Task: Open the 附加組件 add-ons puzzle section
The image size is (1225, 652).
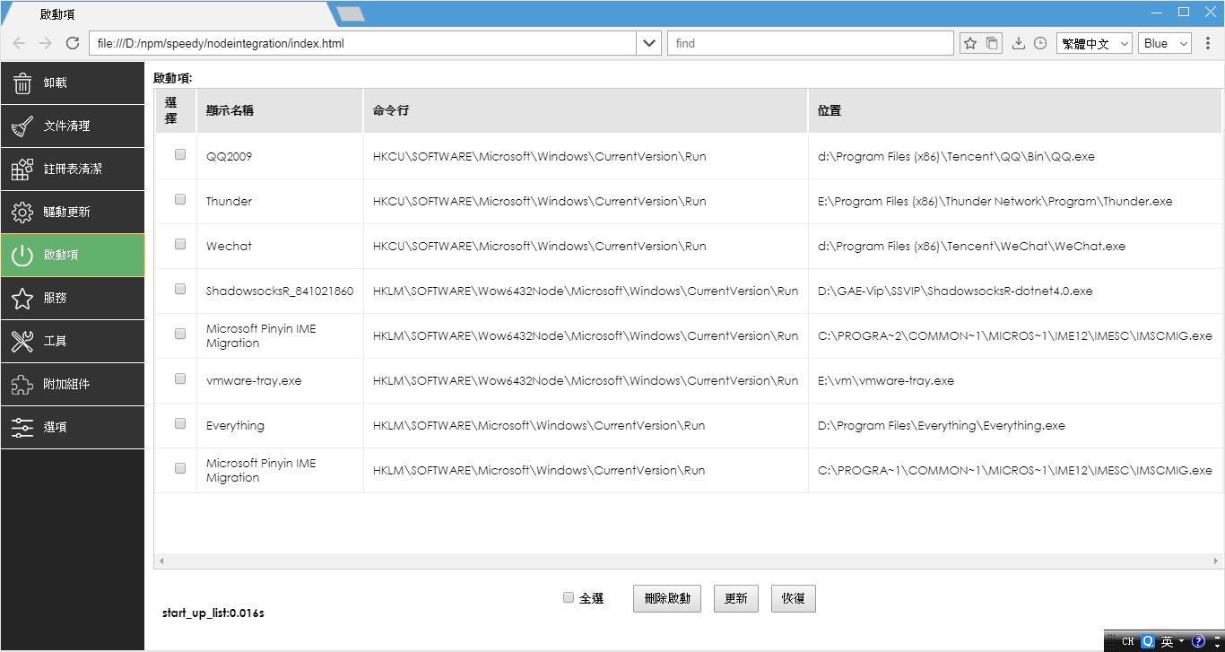Action: [x=72, y=384]
